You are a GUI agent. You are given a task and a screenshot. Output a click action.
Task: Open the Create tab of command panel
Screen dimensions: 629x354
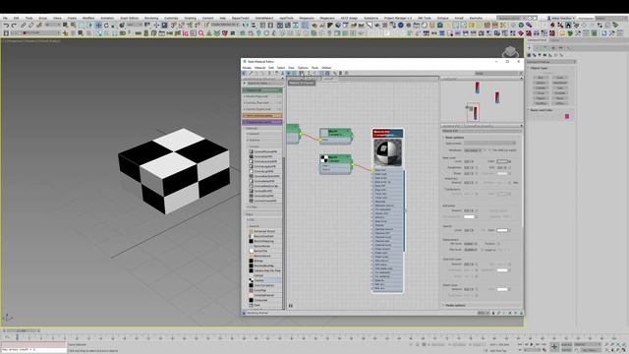[x=530, y=48]
